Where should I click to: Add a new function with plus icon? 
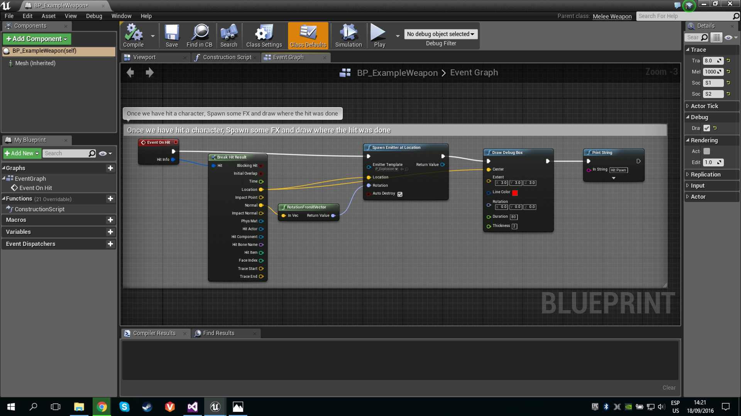(x=110, y=198)
